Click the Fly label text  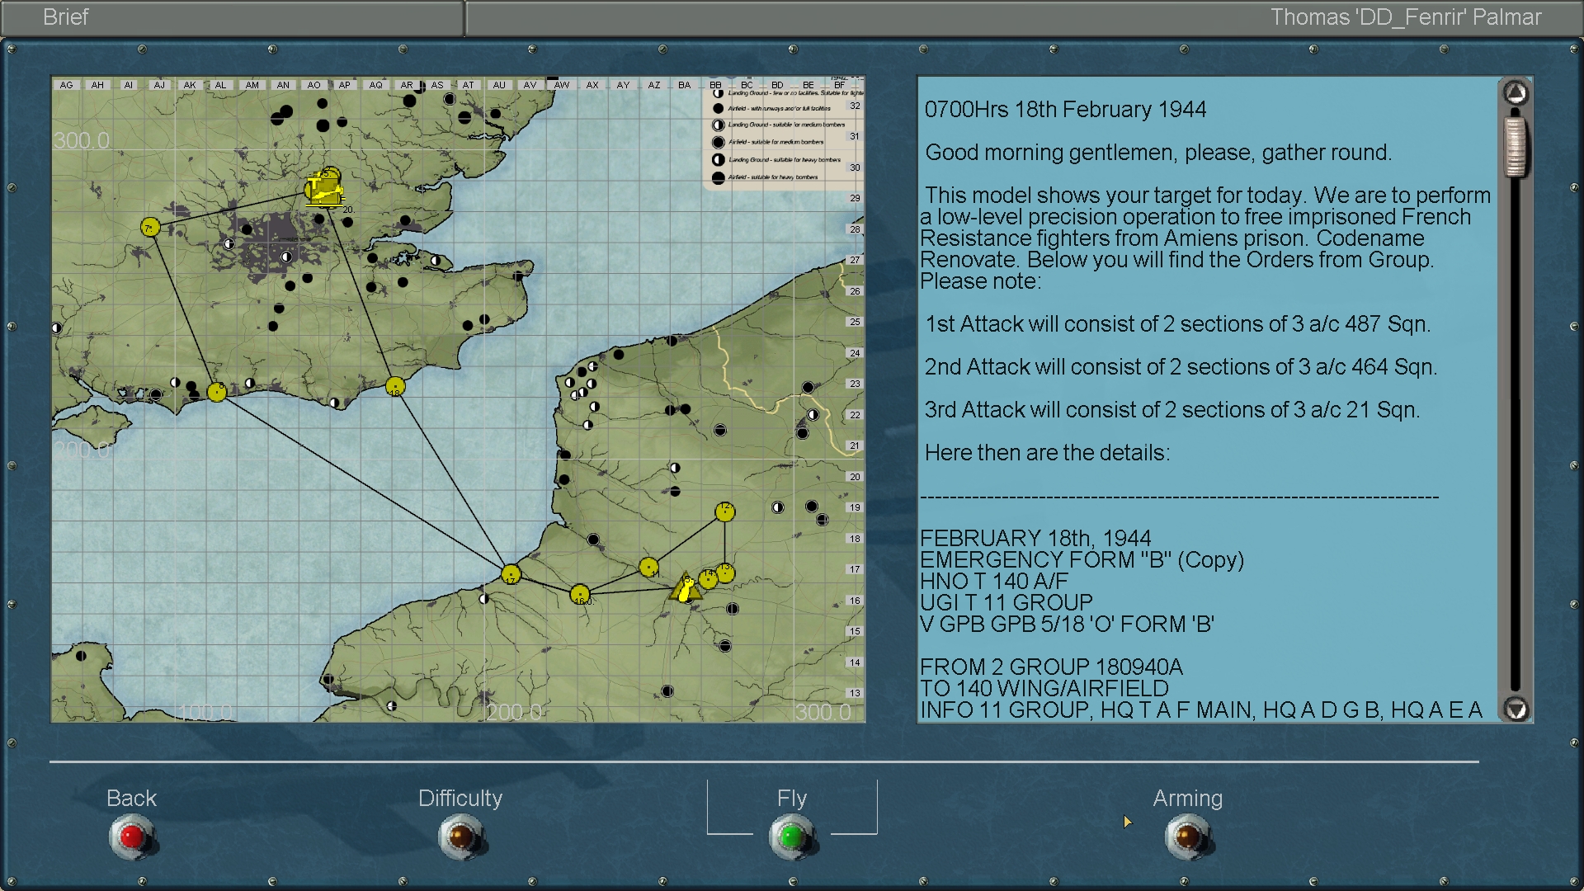coord(791,798)
